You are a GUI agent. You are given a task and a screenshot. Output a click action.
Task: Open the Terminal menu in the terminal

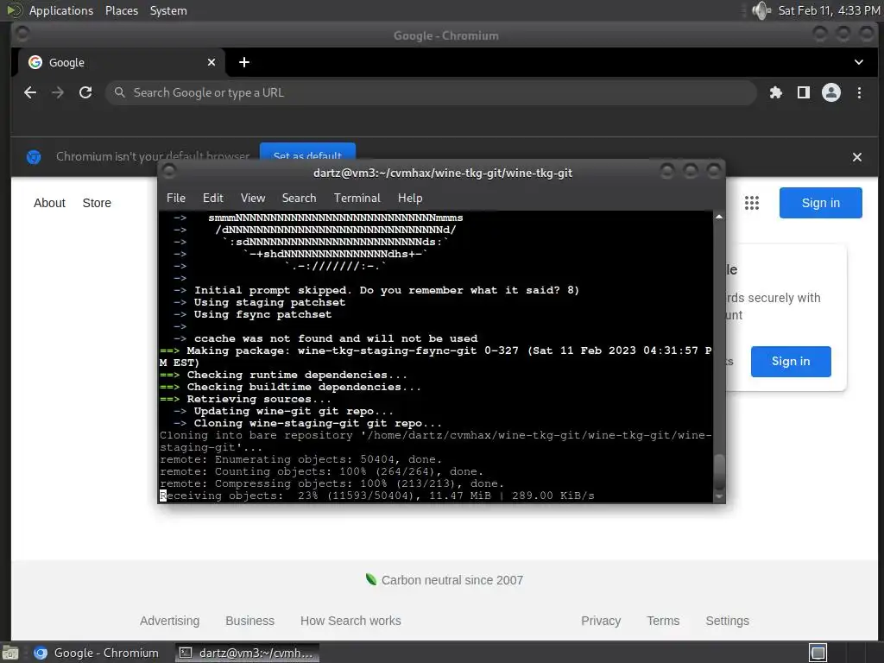[x=357, y=198]
